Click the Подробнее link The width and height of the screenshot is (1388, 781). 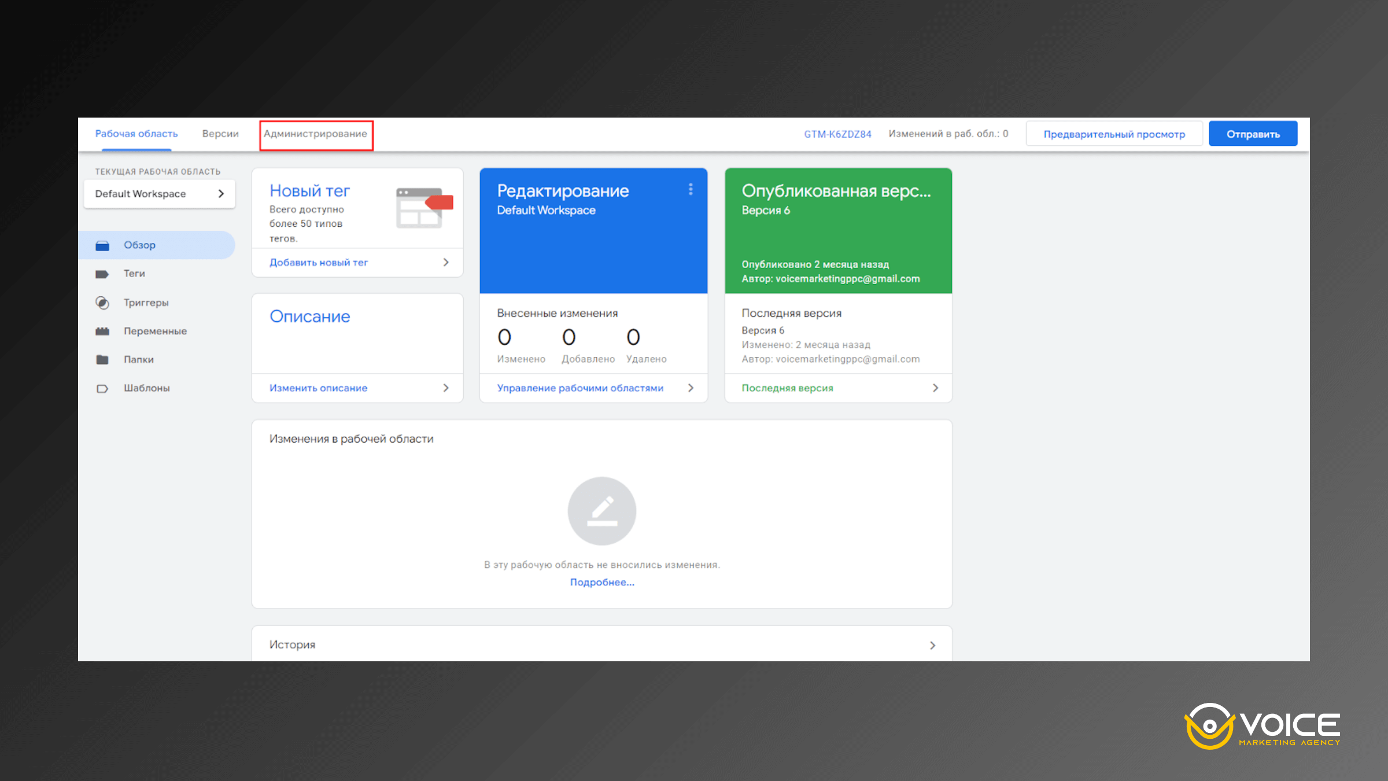point(601,582)
